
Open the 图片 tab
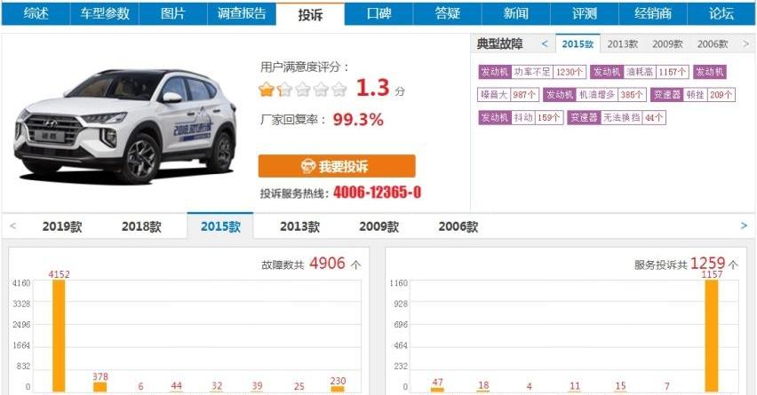click(173, 13)
